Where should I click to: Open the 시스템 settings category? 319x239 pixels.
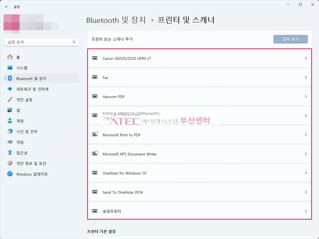click(x=42, y=68)
